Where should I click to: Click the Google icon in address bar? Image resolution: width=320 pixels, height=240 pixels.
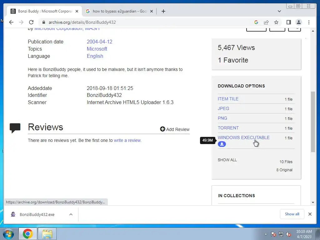[x=256, y=22]
